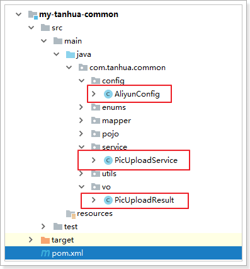This screenshot has width=250, height=269.
Task: Expand the enums package
Action: (81, 107)
